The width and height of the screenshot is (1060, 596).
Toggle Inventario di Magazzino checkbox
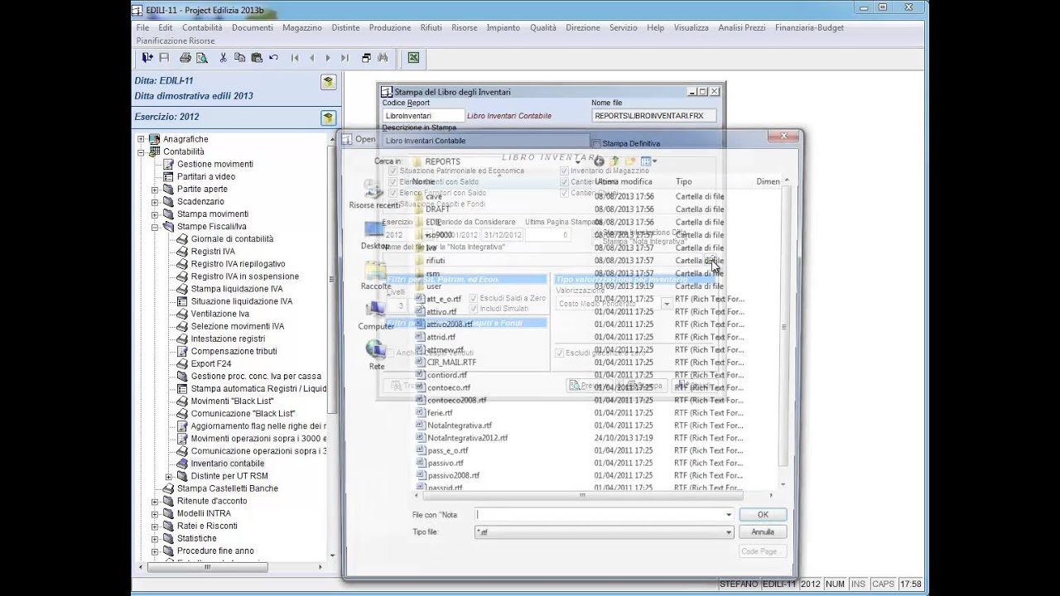coord(564,171)
